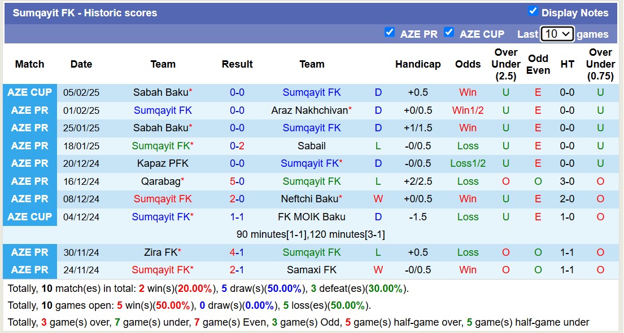Viewport: 624px width, 333px height.
Task: Click the 0-2 result against Sabail
Action: pos(237,146)
